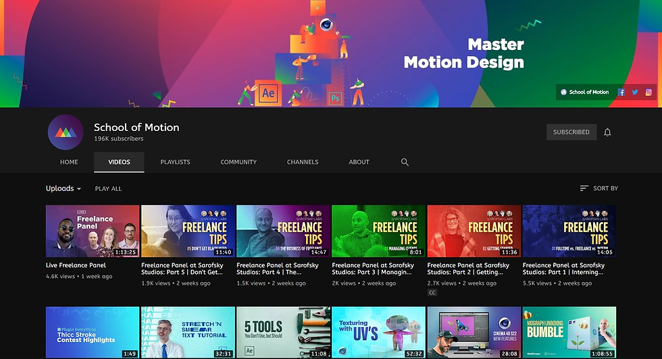Click the 2K views • 2 weeks ago text
Viewport: 662px width, 359px height.
[364, 283]
